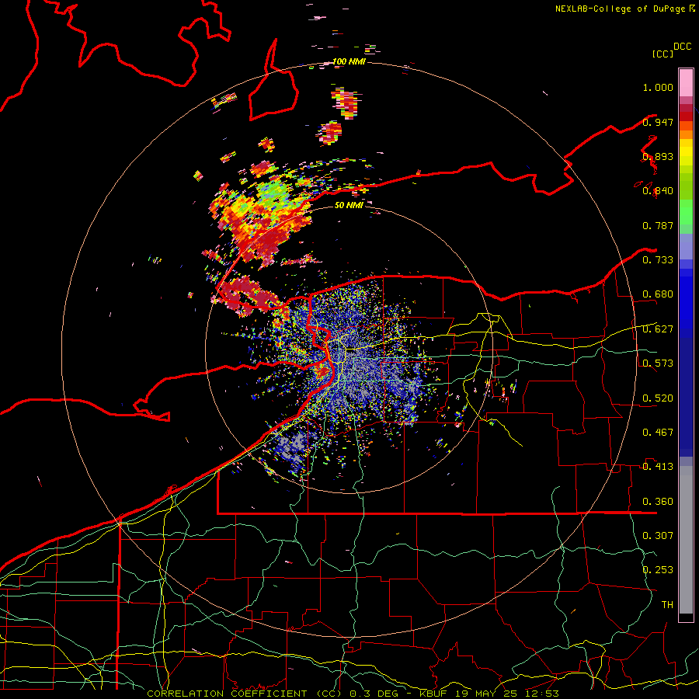This screenshot has width=699, height=699.
Task: Select the 0.893 scale value
Action: point(658,156)
